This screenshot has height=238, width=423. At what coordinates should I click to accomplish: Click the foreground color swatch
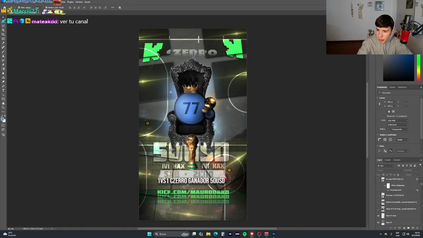[x=2, y=119]
